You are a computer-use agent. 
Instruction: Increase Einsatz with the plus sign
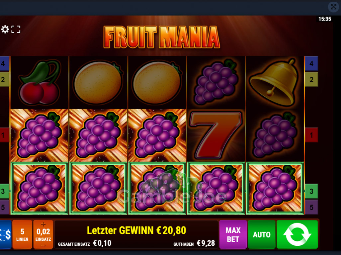pyautogui.click(x=43, y=224)
